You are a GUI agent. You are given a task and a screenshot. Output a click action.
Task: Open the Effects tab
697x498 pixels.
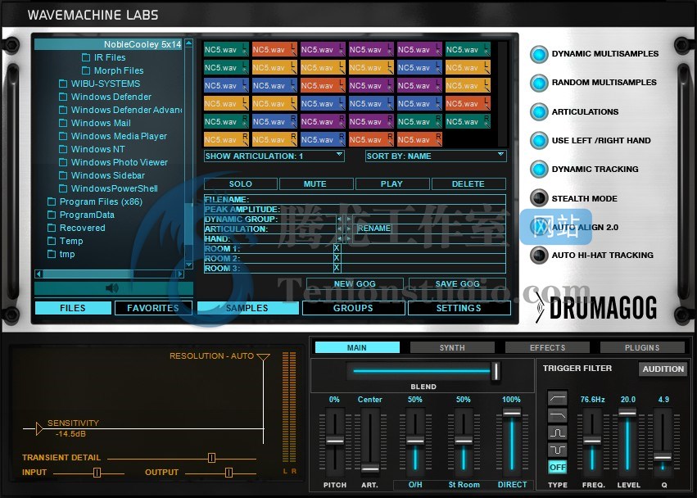coord(547,347)
